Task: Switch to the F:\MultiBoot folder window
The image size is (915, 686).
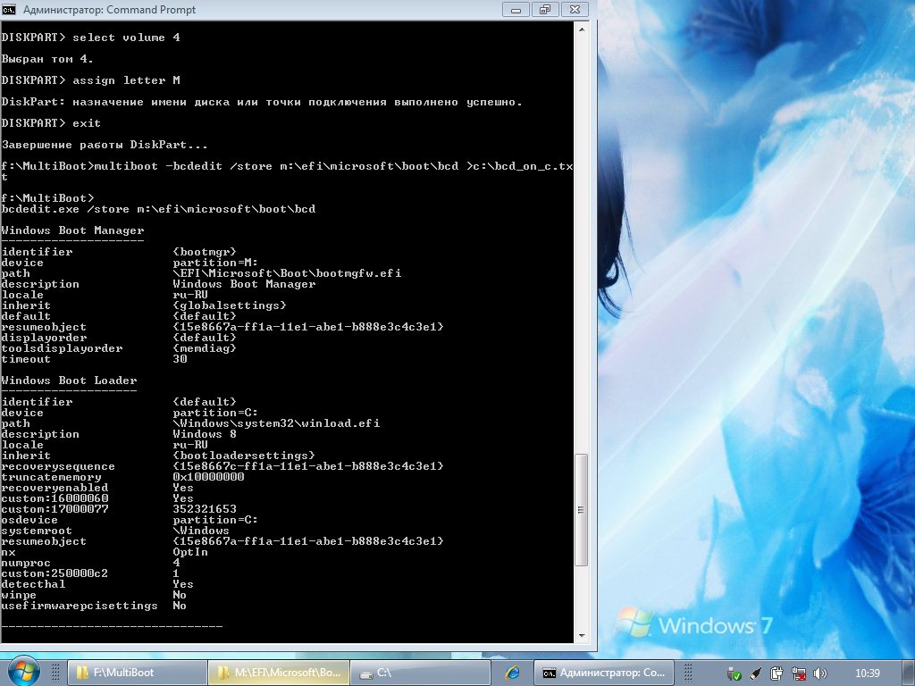Action: pyautogui.click(x=138, y=673)
